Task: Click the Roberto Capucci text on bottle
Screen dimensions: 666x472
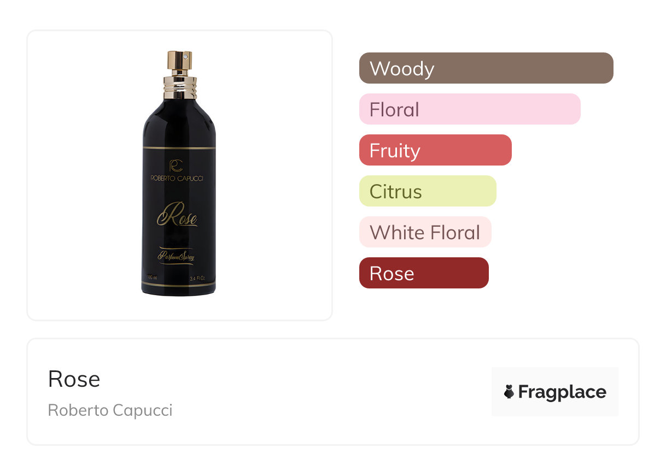Action: coord(176,179)
